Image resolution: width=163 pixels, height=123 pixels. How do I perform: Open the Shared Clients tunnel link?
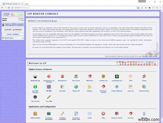coord(9,38)
